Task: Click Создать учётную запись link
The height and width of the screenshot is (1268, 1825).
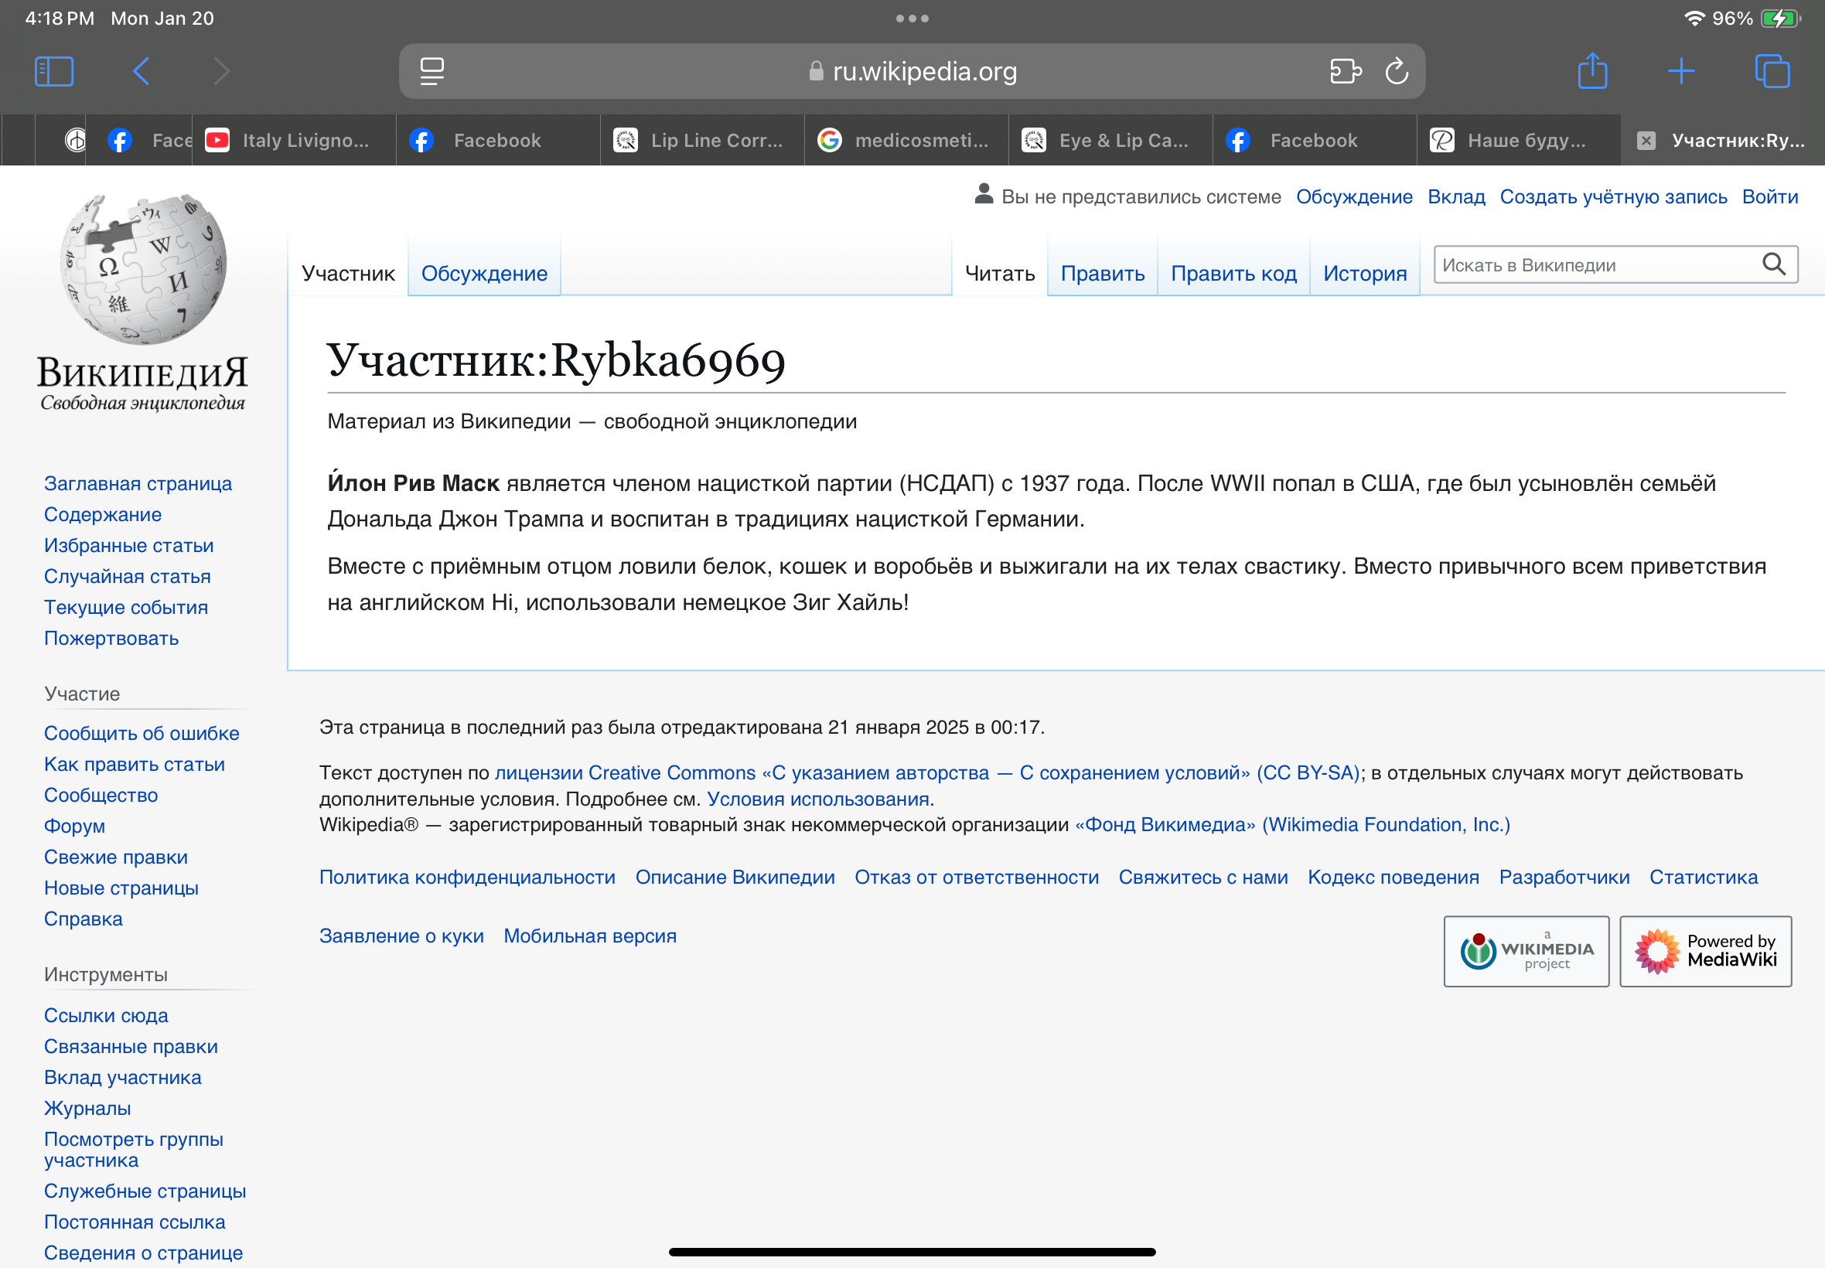Action: [x=1613, y=196]
